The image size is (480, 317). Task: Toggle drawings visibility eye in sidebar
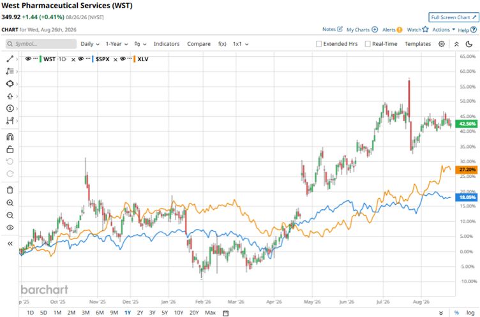10,227
